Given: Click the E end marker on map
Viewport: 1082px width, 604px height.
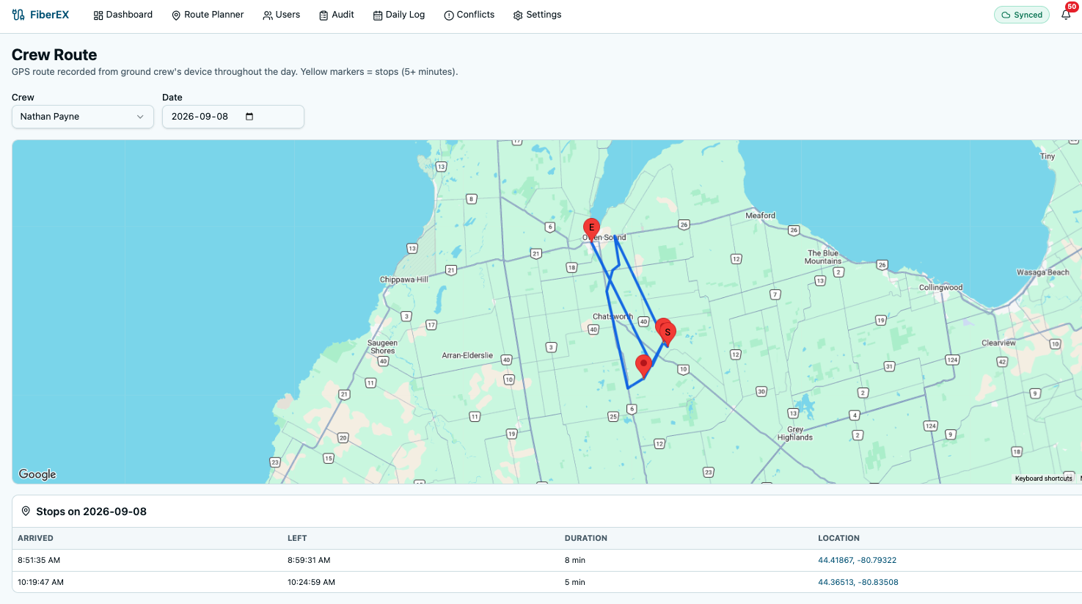Looking at the screenshot, I should pyautogui.click(x=591, y=229).
